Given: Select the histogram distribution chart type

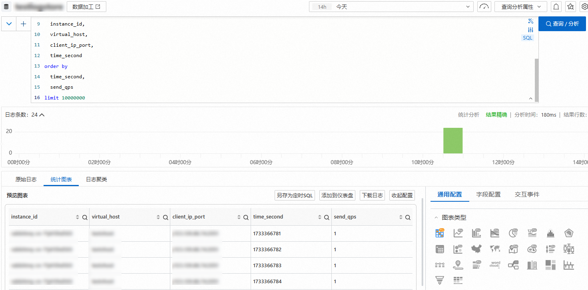Looking at the screenshot, I should (550, 233).
